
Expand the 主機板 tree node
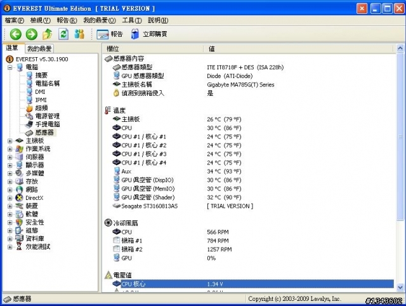click(10, 141)
